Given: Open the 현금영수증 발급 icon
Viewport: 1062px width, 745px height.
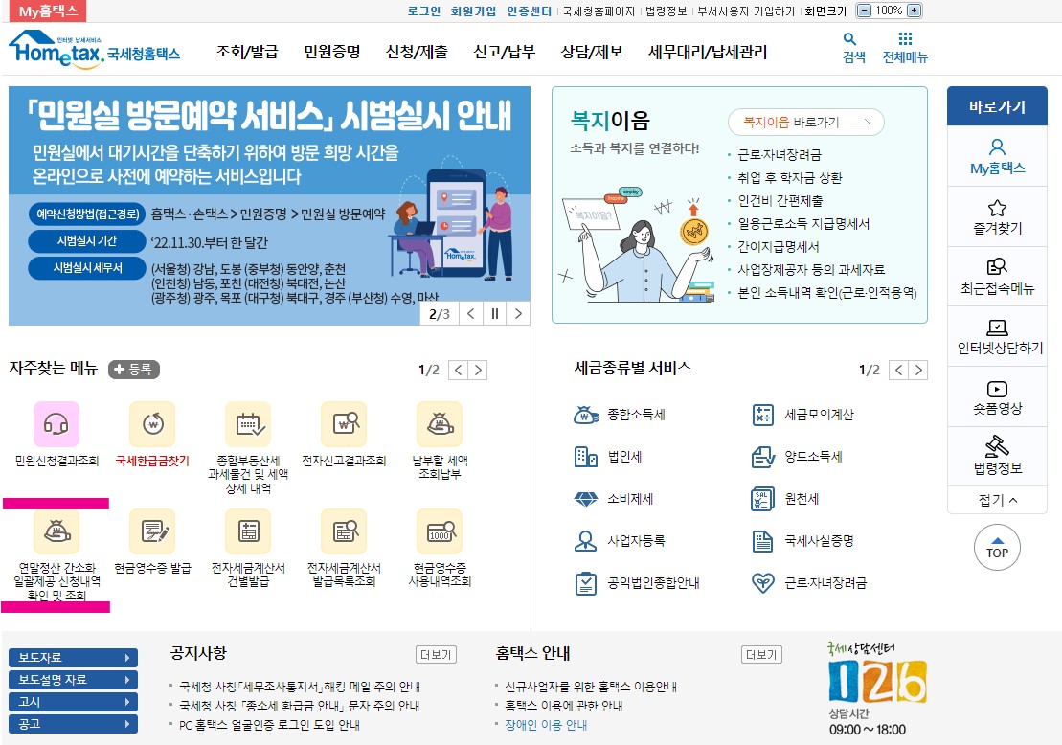Looking at the screenshot, I should pos(152,531).
